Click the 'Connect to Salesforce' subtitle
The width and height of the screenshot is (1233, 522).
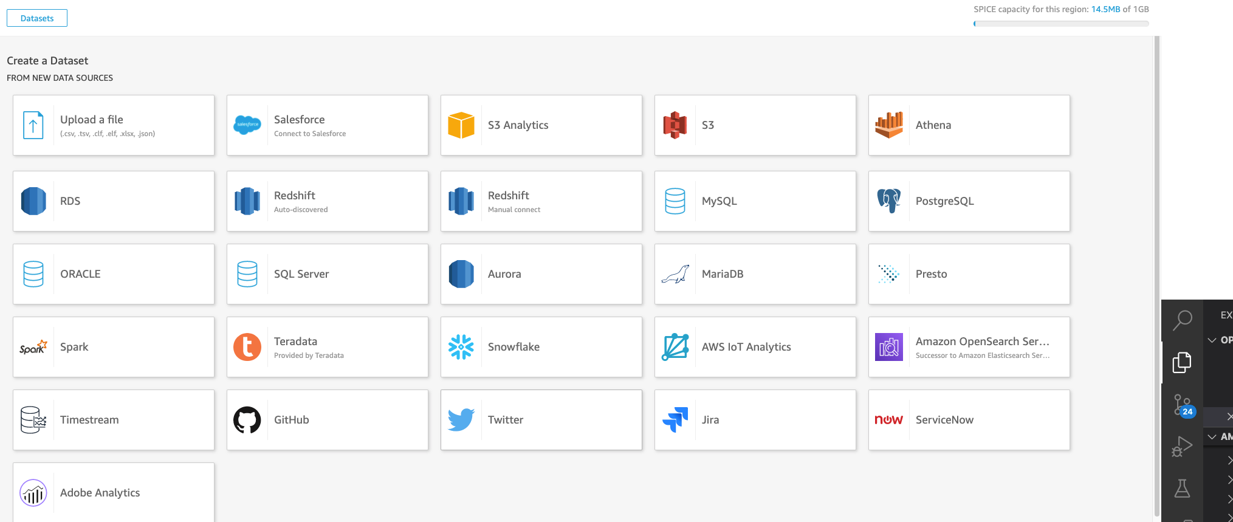(310, 134)
